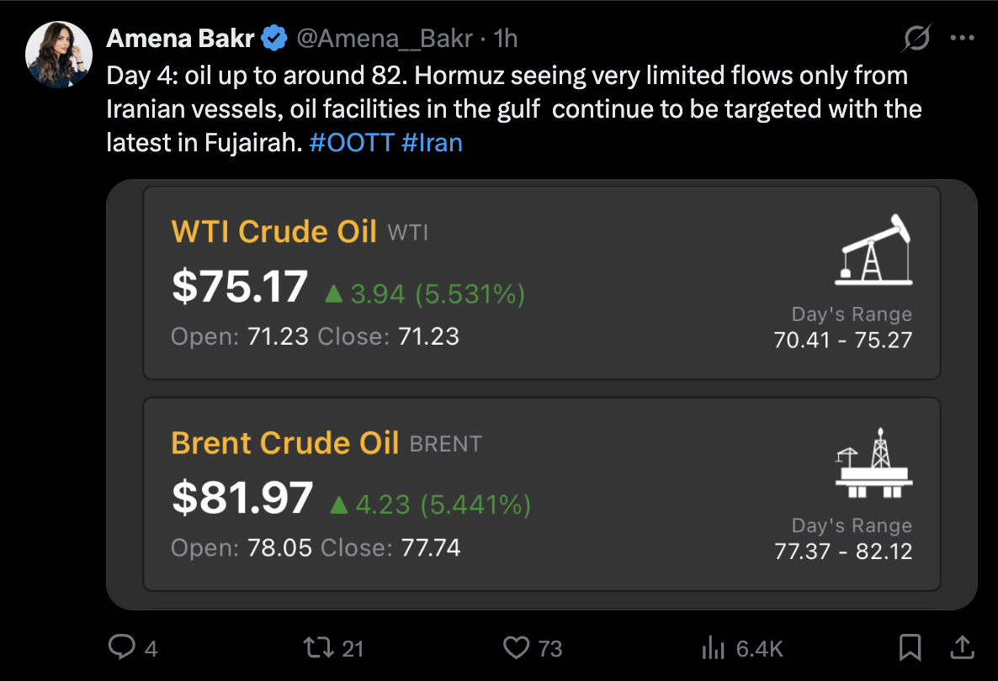Click the Grok slashed-circle icon
This screenshot has width=998, height=681.
[917, 38]
